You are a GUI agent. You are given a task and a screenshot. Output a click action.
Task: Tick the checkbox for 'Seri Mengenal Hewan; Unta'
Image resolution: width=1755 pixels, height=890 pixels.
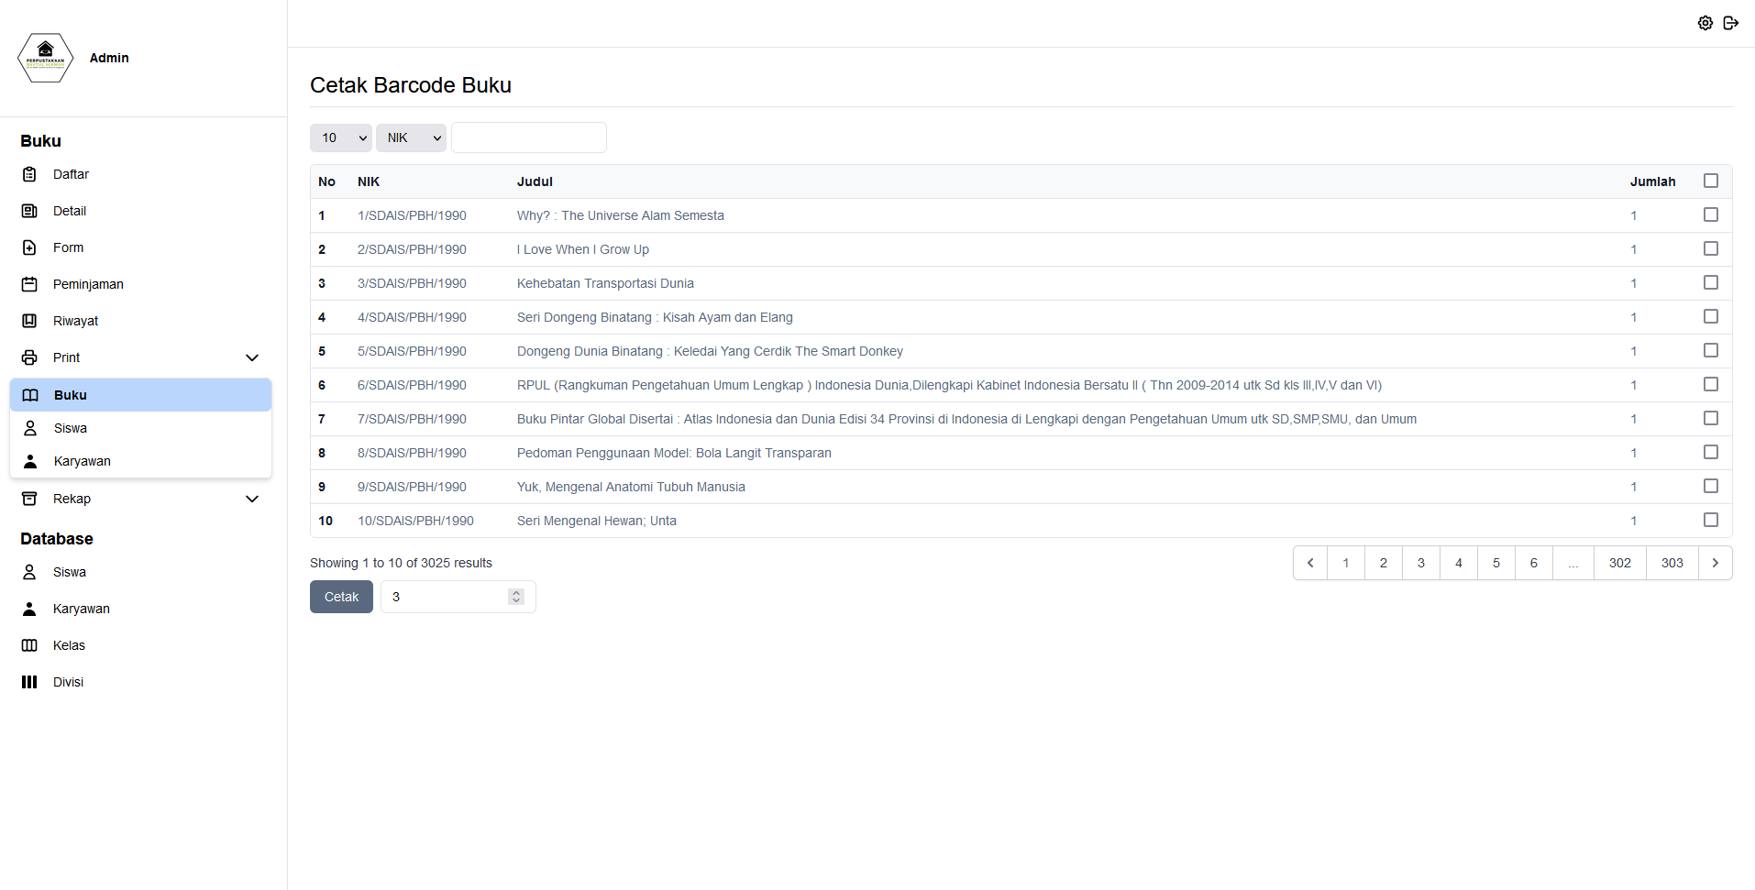[1710, 520]
